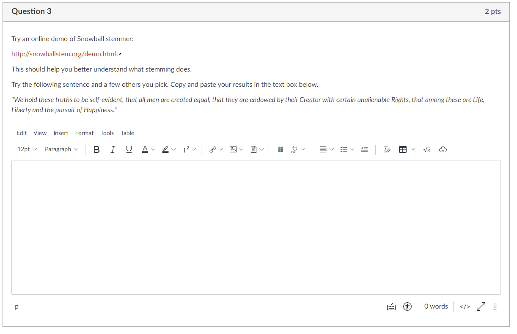Toggle bold formatting
This screenshot has width=517, height=334.
[x=96, y=149]
